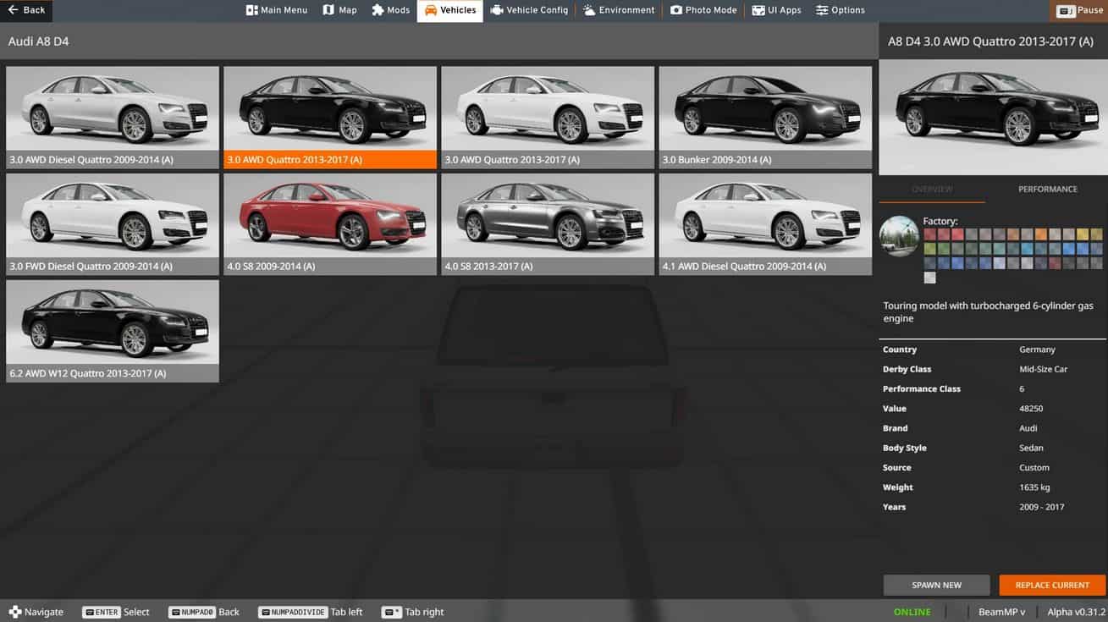The height and width of the screenshot is (622, 1108).
Task: Switch to the Performance tab
Action: coord(1047,190)
